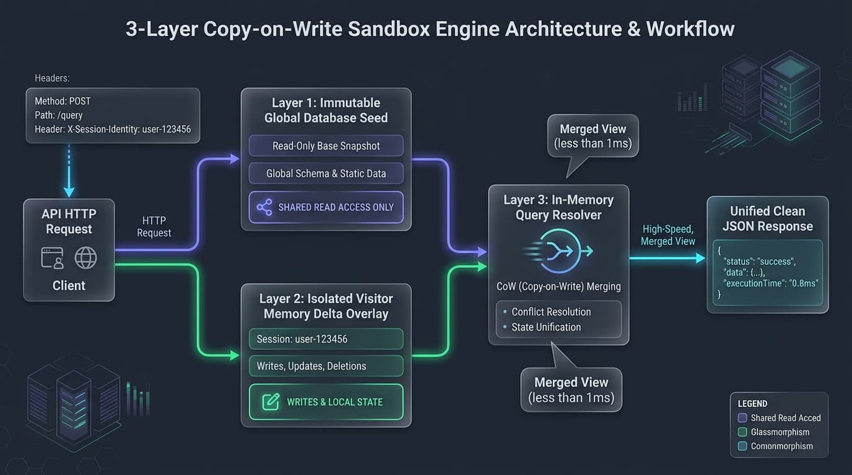852x475 pixels.
Task: Click the High-Speed, Merged View arrow label
Action: pyautogui.click(x=668, y=235)
